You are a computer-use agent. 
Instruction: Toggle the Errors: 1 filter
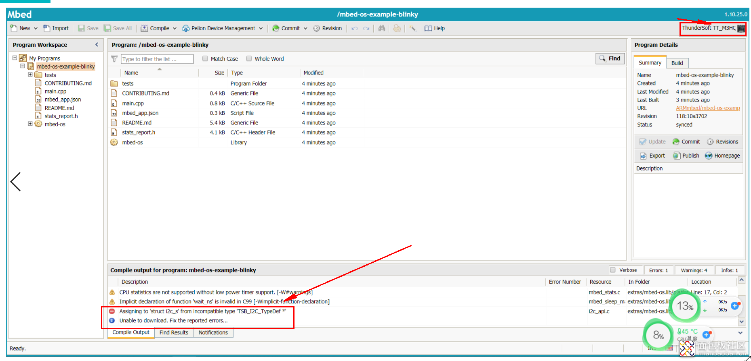658,270
